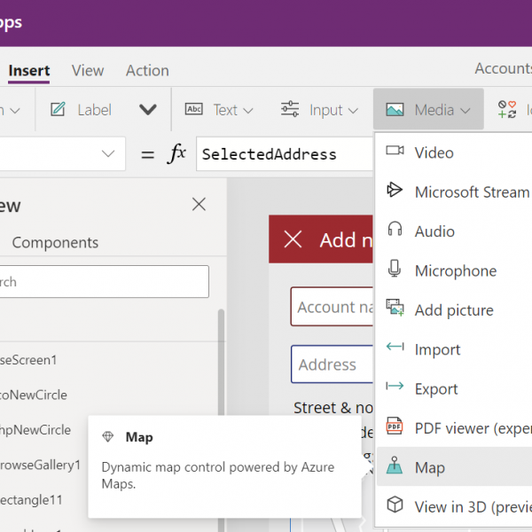The image size is (532, 532).
Task: Click the Label edit icon
Action: (58, 110)
